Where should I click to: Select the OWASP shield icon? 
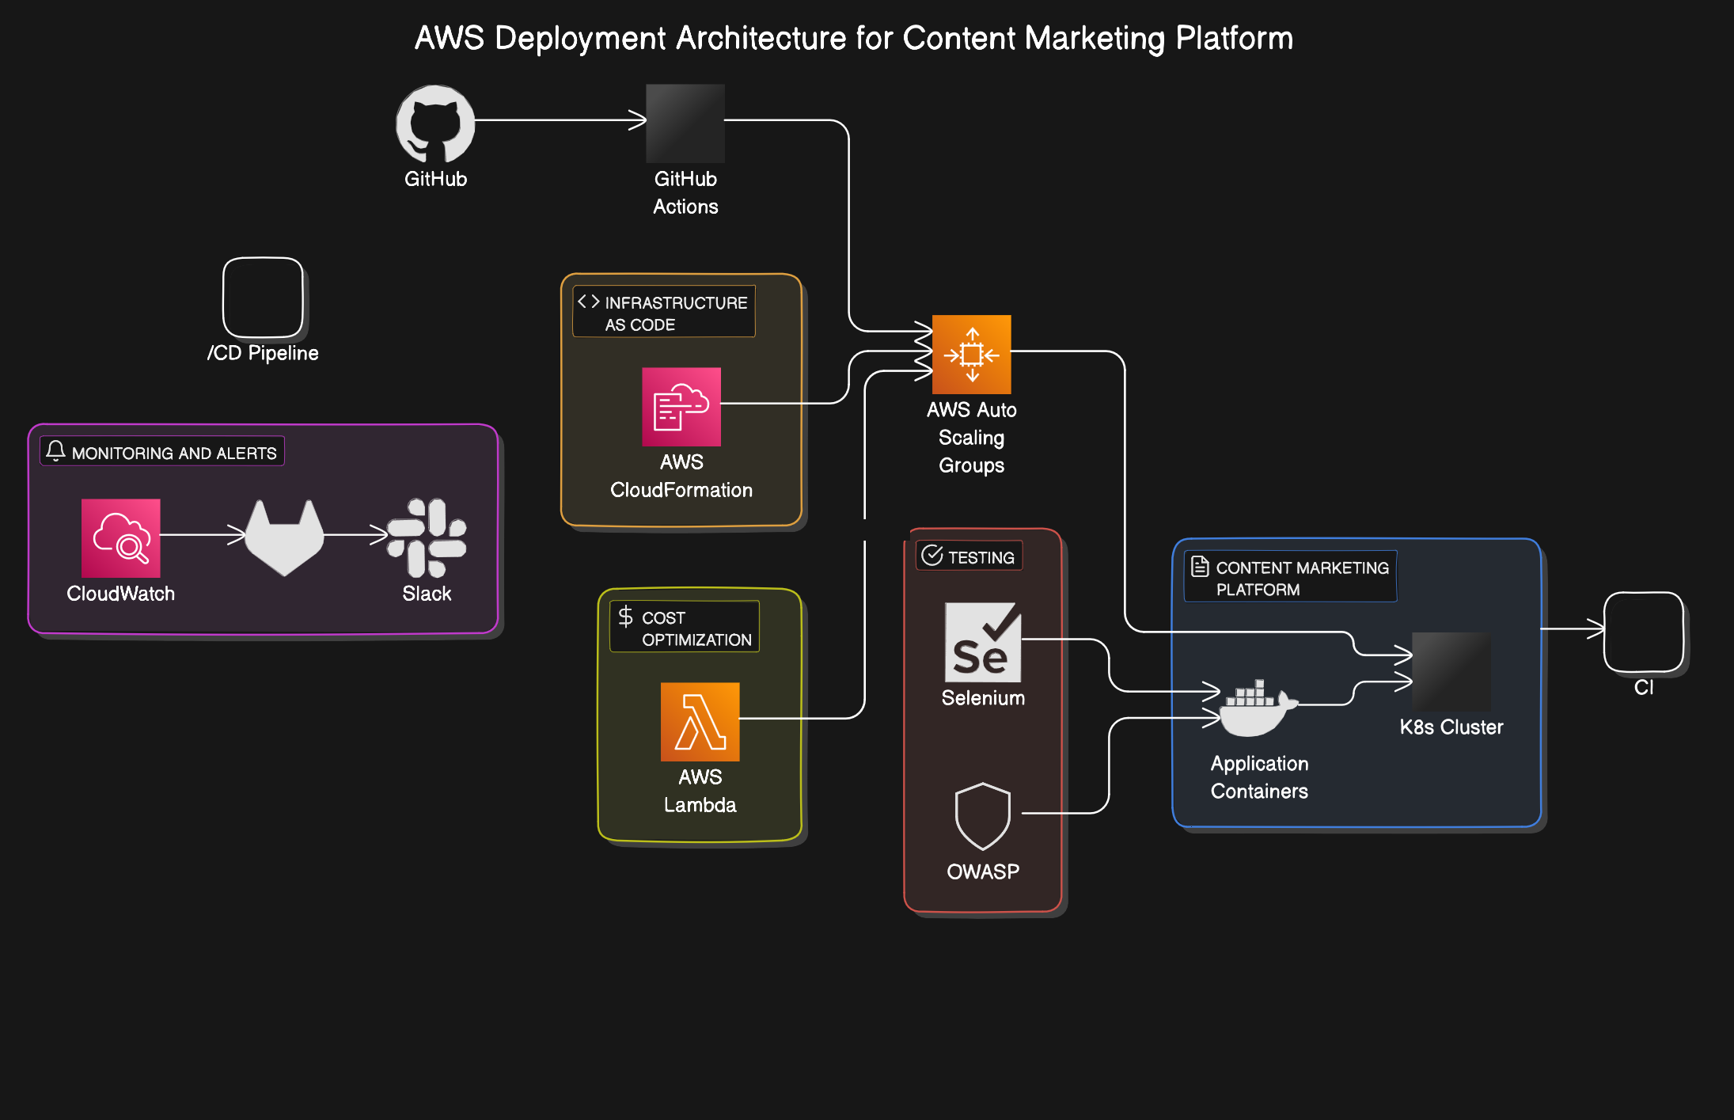[983, 816]
